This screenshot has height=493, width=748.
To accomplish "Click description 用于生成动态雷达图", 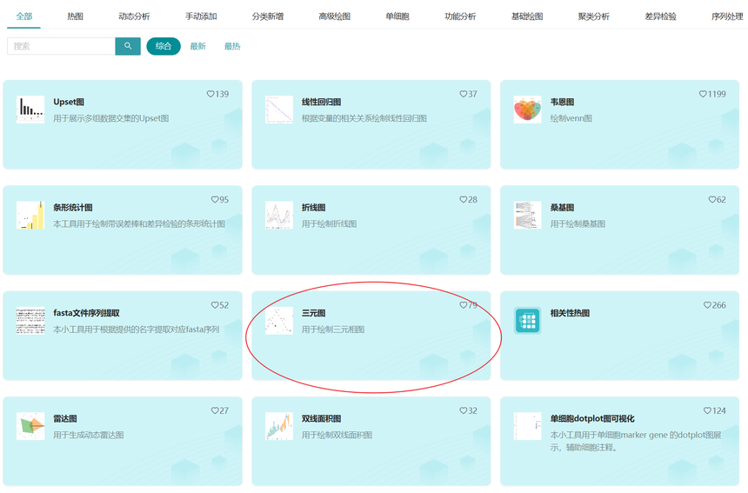I will [x=88, y=435].
